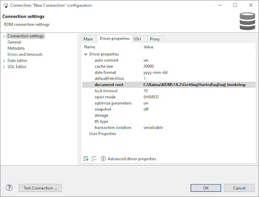Select Errors and timeouts in sidebar
Screen dimensions: 259x197
tap(25, 55)
